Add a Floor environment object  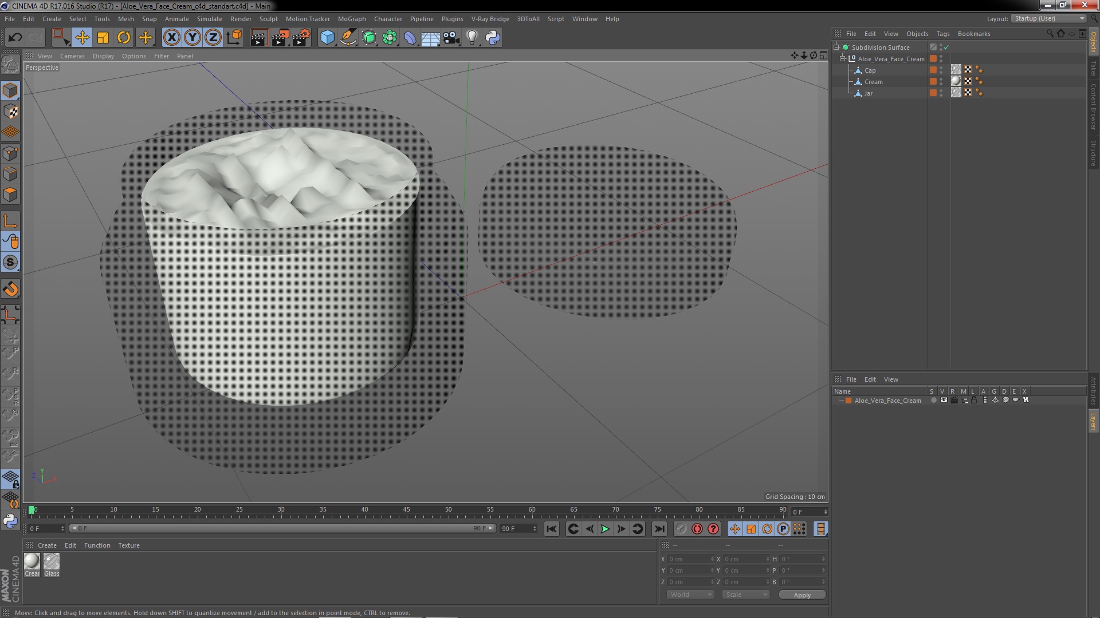click(x=430, y=38)
